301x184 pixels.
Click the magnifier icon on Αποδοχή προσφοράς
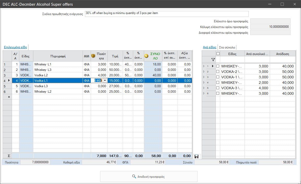[x=134, y=176]
